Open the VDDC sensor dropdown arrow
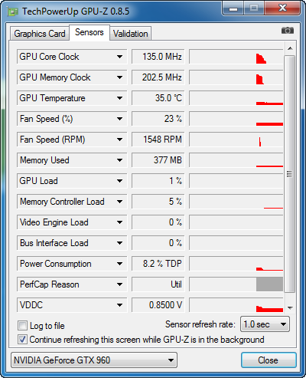 click(x=119, y=305)
